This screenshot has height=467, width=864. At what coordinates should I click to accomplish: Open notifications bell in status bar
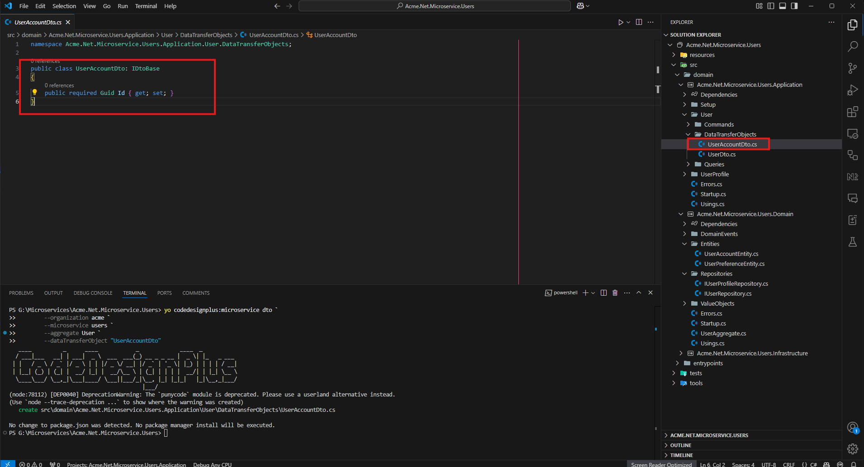[854, 464]
